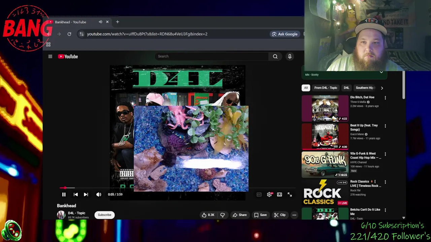Open options menu for Betcha Can't Do It Like Me
431x242 pixels.
(385, 210)
